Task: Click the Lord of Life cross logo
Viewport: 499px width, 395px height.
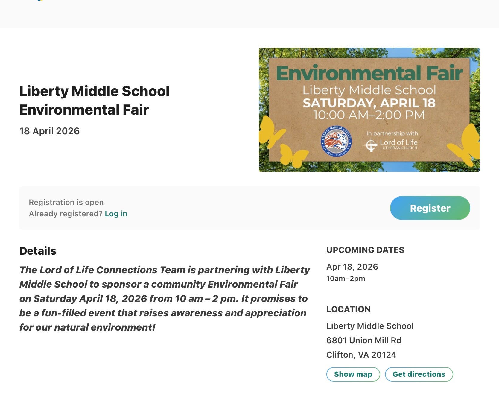Action: coord(371,145)
